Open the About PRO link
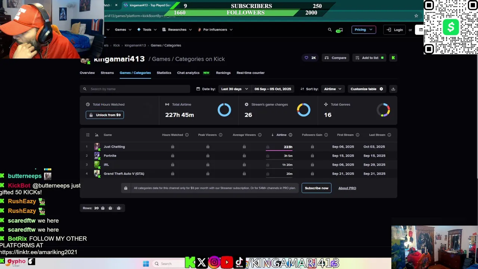The height and width of the screenshot is (269, 478). 347,188
